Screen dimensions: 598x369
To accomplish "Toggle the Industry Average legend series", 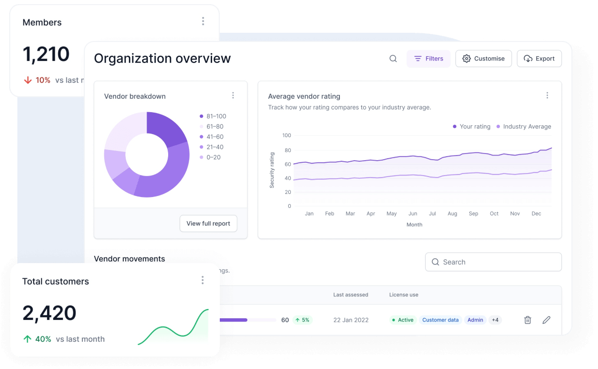I will tap(523, 126).
